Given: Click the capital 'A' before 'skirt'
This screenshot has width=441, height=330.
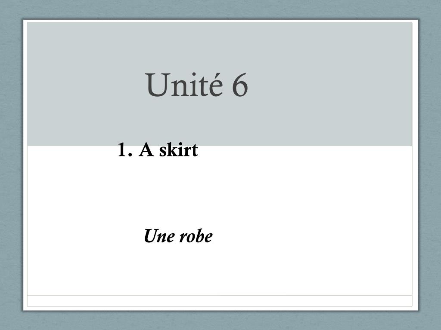Looking at the screenshot, I should 146,150.
